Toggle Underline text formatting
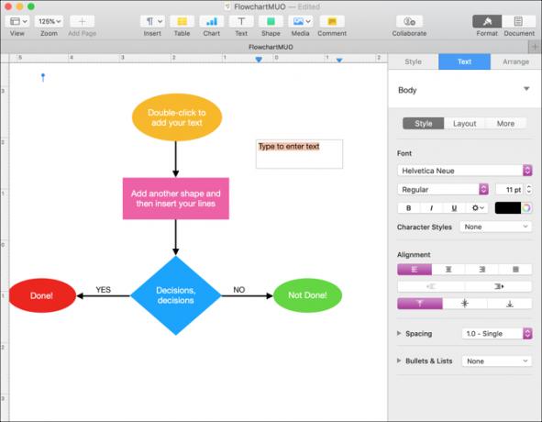 pyautogui.click(x=454, y=208)
